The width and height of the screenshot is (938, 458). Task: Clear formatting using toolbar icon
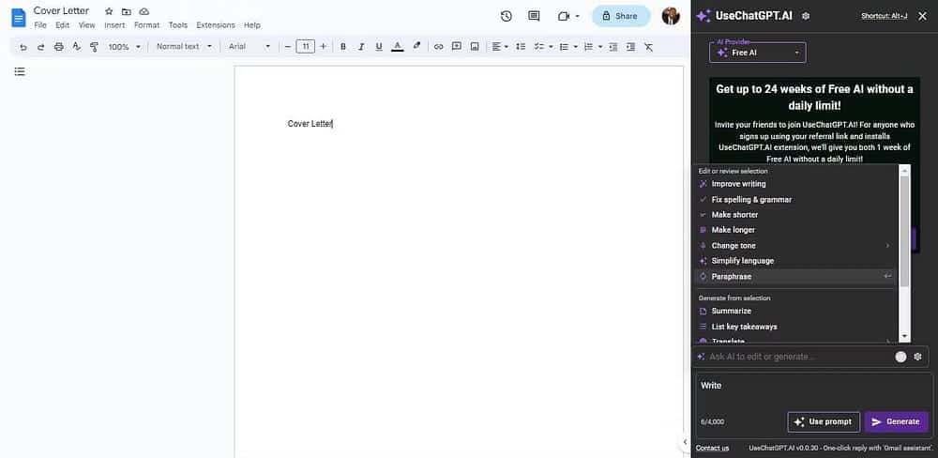tap(648, 47)
